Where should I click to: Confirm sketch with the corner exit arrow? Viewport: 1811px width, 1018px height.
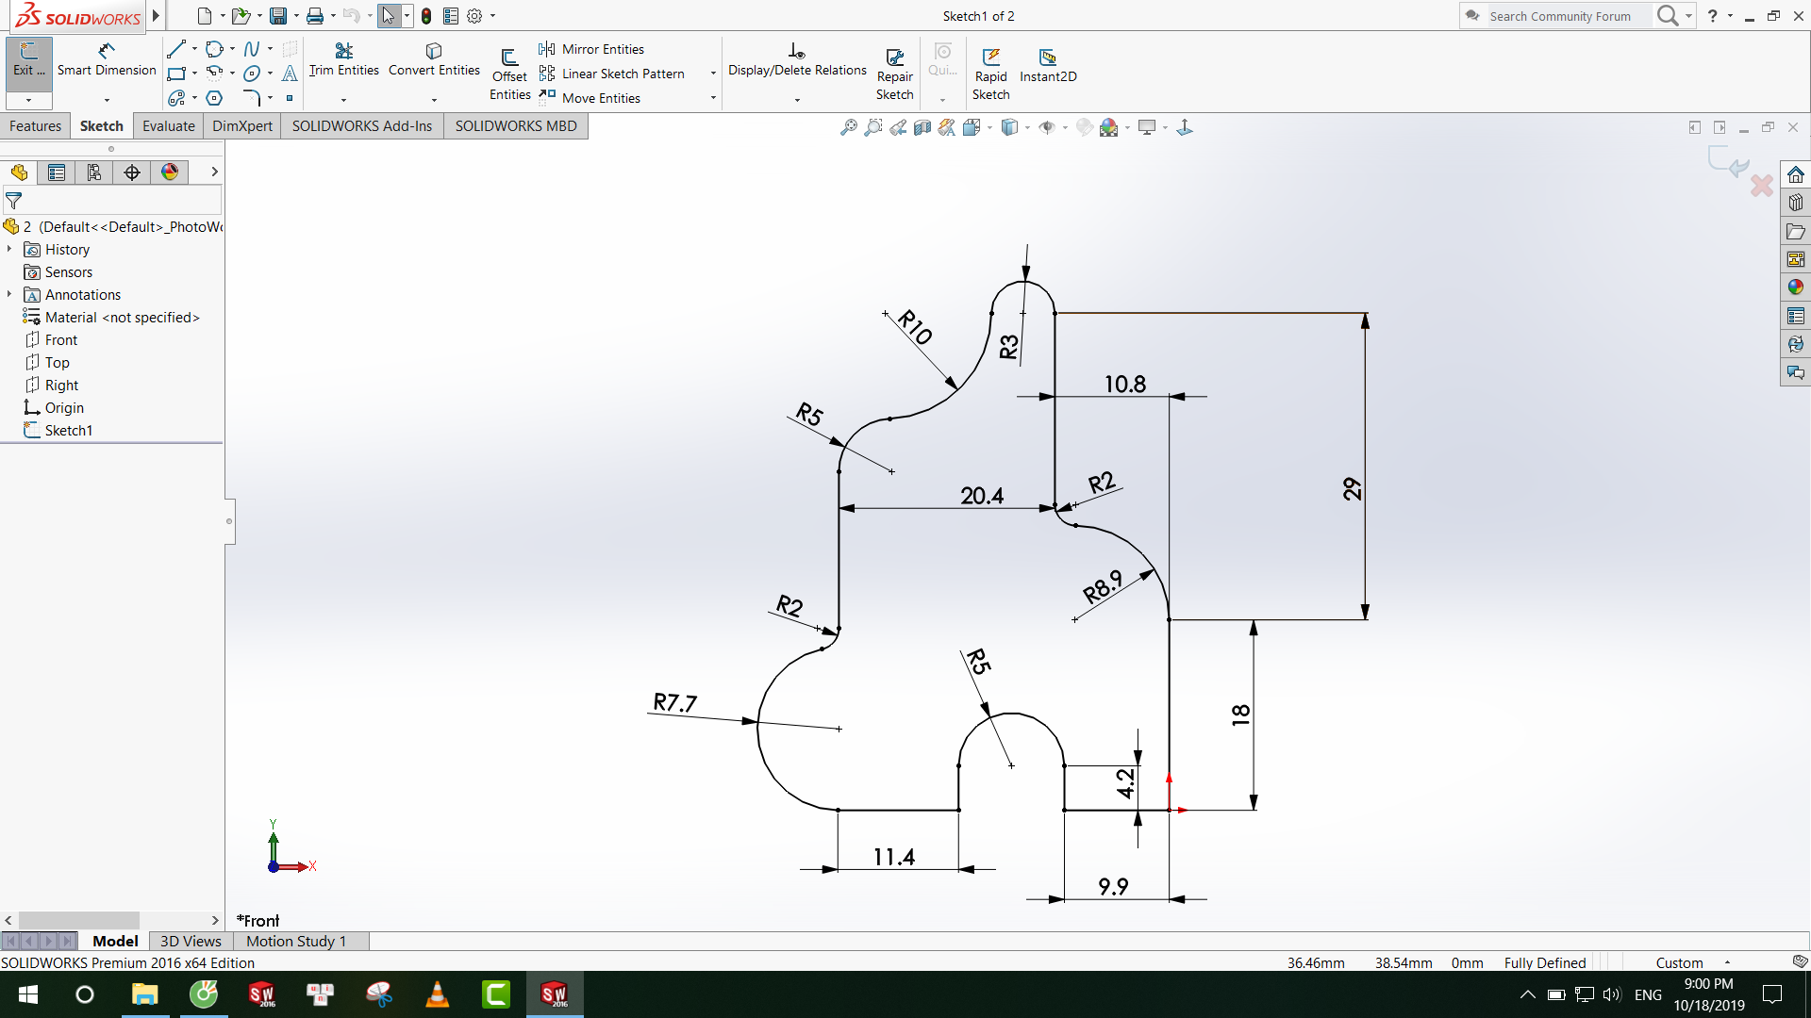[1730, 162]
